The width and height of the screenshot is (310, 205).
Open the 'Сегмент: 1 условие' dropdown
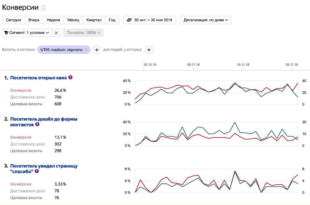pos(27,33)
